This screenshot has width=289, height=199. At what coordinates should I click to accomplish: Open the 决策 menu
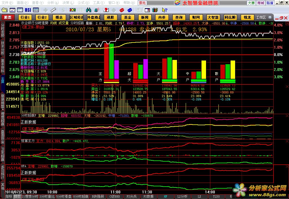pyautogui.click(x=68, y=3)
